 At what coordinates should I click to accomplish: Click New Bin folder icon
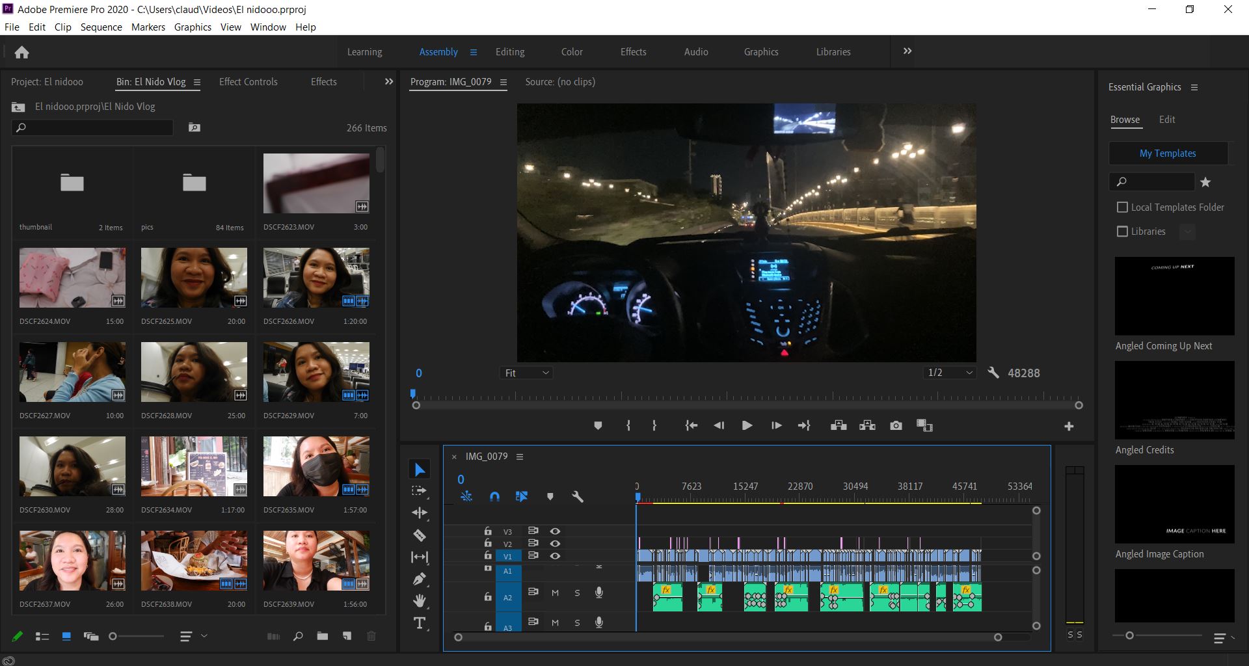pos(322,636)
